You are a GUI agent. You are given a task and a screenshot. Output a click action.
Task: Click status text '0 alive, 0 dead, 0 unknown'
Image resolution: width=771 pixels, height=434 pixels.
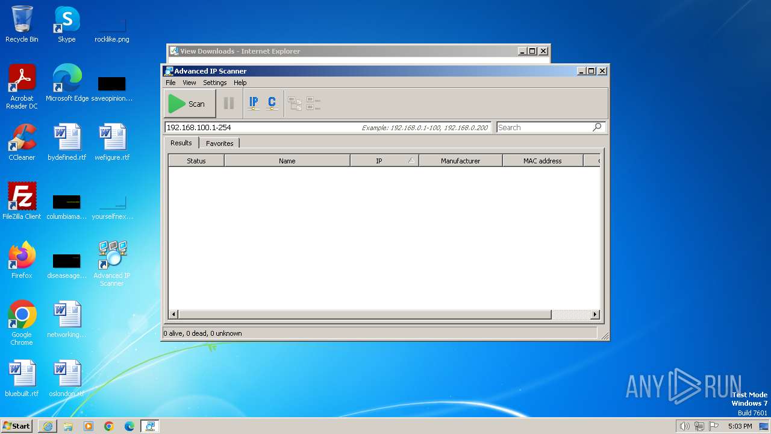(x=202, y=333)
